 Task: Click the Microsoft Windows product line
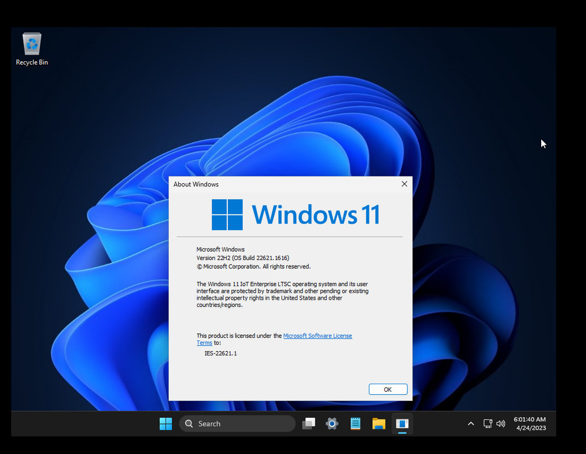(x=220, y=249)
